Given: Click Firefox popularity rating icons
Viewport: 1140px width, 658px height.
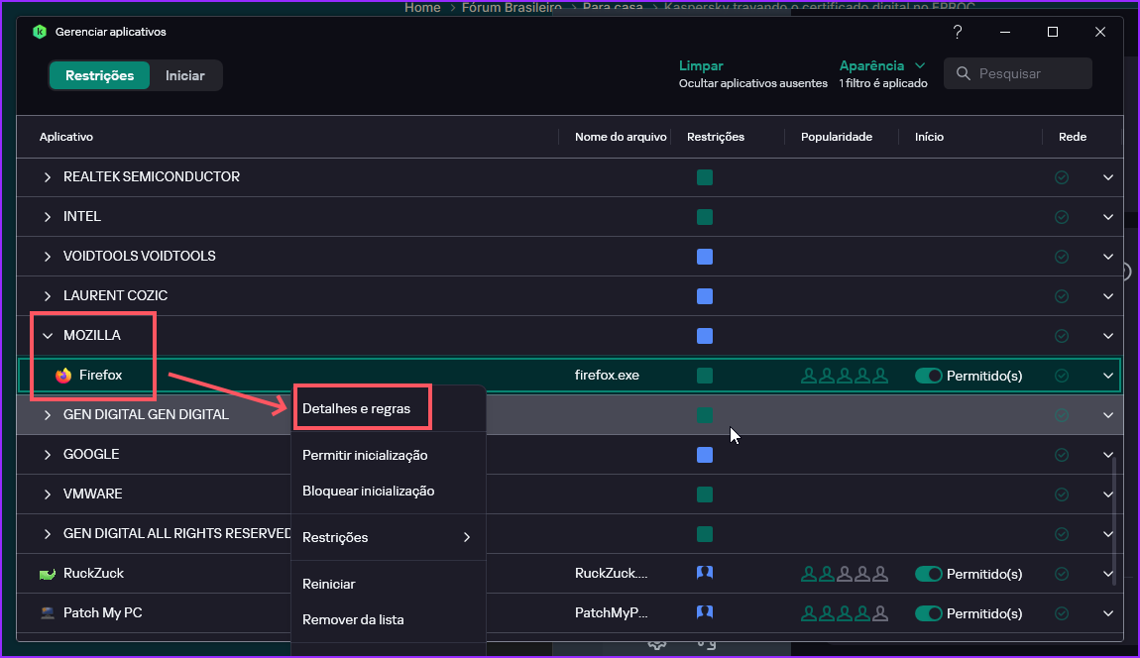Looking at the screenshot, I should [845, 376].
